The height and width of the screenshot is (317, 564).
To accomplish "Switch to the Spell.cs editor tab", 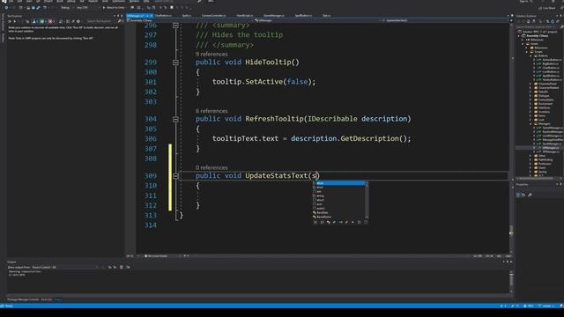I will click(x=186, y=16).
